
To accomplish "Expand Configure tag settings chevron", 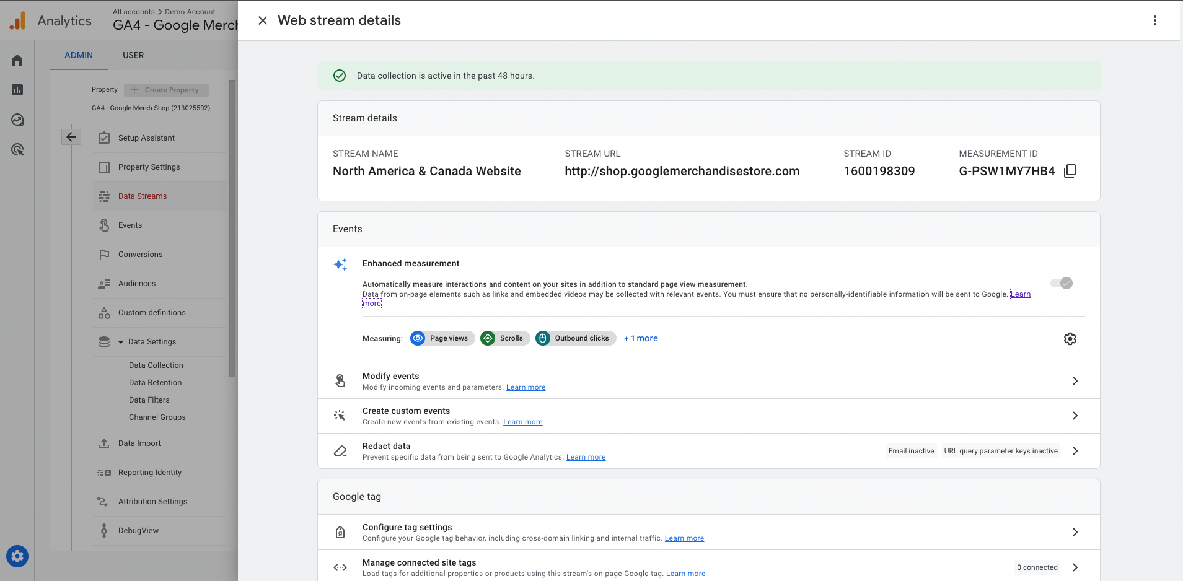I will coord(1075,532).
